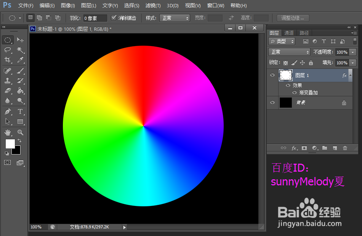Image resolution: width=362 pixels, height=236 pixels.
Task: Select the Brush tool
Action: point(20,70)
